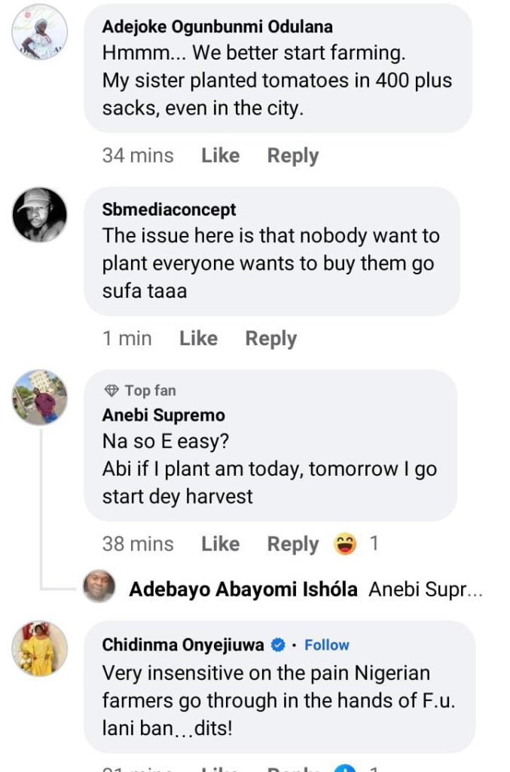Image resolution: width=510 pixels, height=772 pixels.
Task: Like Anebi Supremo's comment
Action: coord(220,544)
